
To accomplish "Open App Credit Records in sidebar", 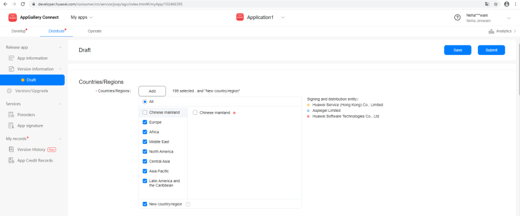I will (35, 160).
